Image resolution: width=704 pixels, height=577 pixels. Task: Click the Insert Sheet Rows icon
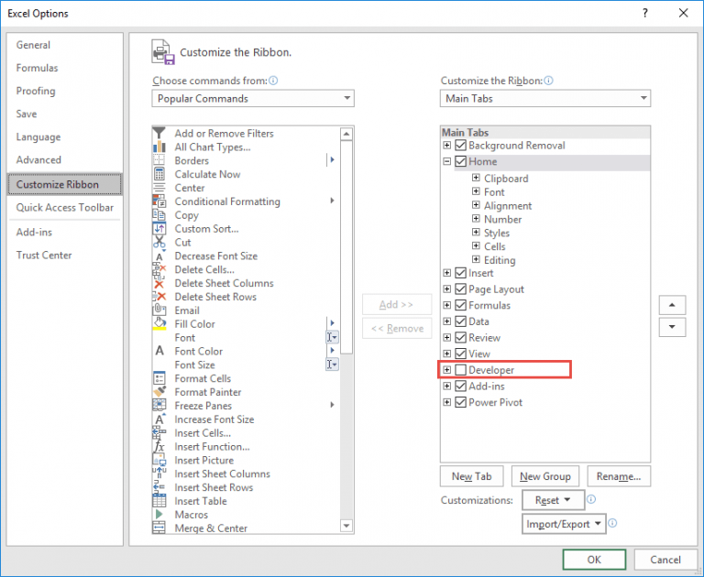(159, 487)
